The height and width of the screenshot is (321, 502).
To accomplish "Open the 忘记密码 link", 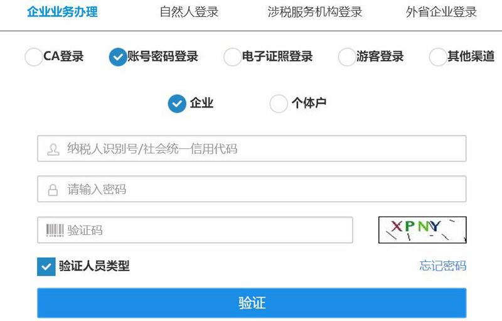I will (x=443, y=266).
